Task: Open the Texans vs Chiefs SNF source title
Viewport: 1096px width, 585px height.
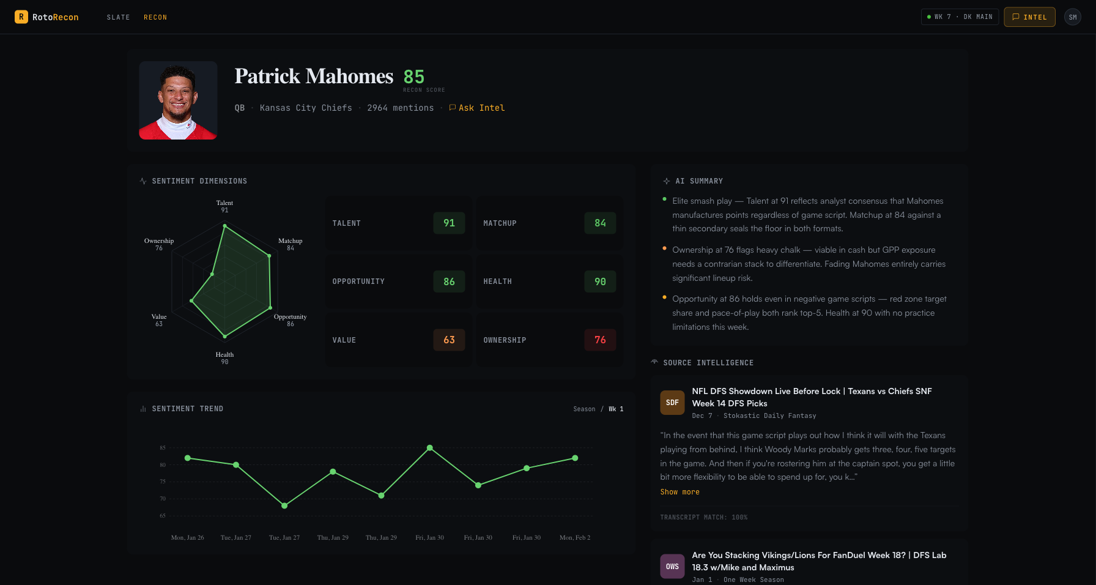Action: click(812, 397)
